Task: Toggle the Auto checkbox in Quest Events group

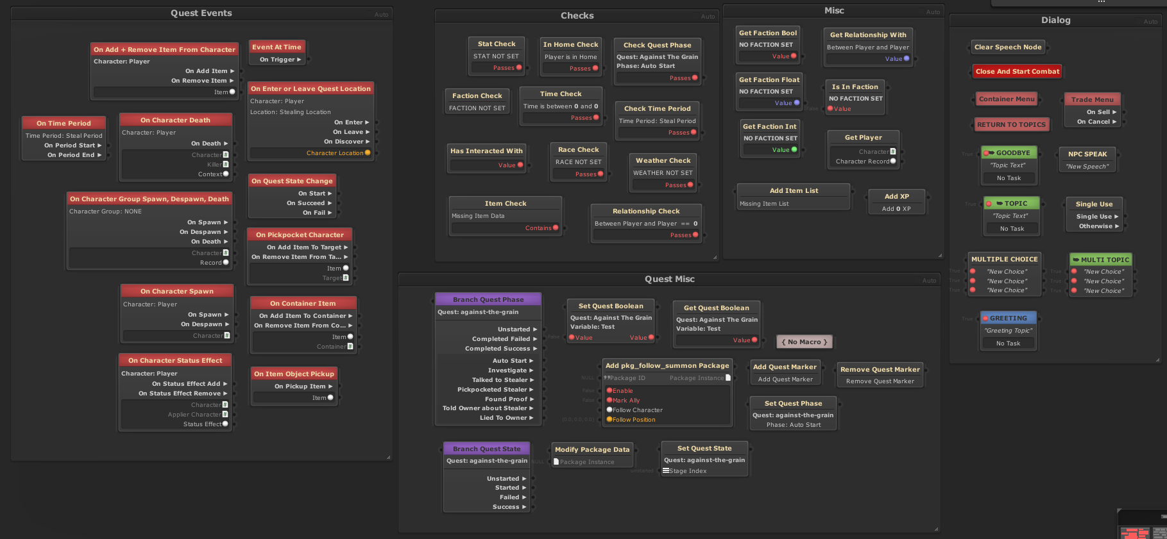Action: [381, 14]
